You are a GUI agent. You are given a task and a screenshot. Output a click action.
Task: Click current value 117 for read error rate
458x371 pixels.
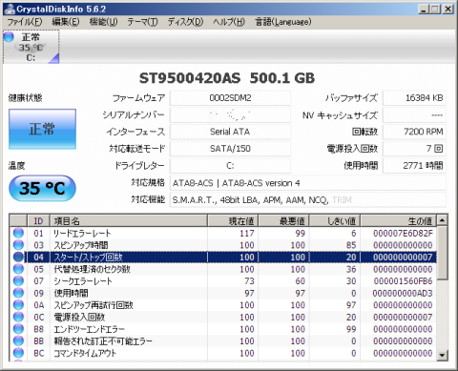pos(247,234)
